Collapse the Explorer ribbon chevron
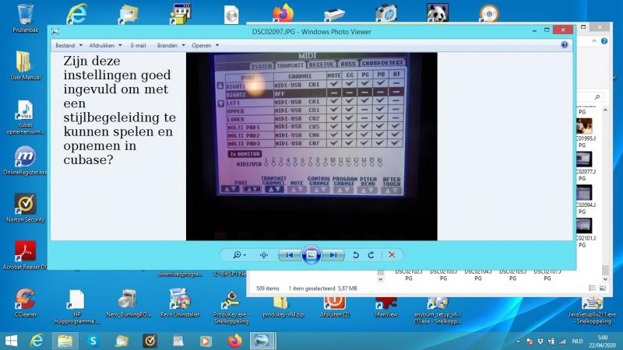Screen dimensions: 623x350 click(x=594, y=41)
